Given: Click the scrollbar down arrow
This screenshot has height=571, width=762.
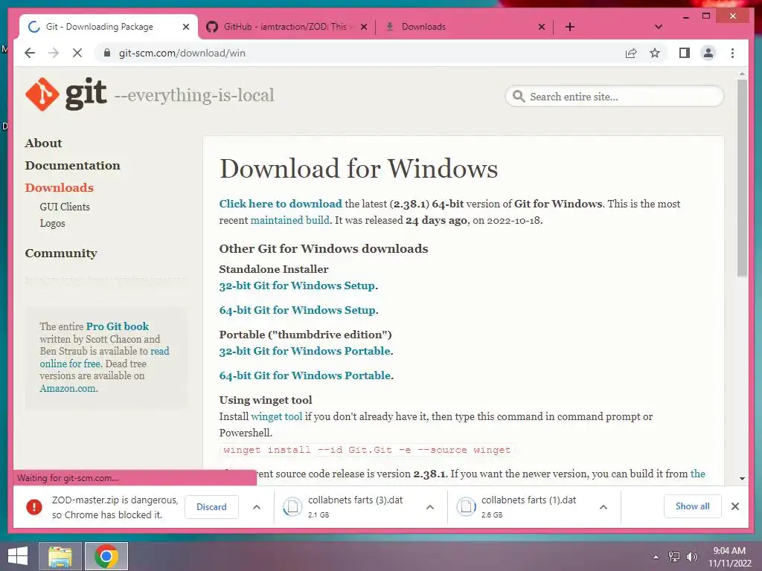Looking at the screenshot, I should (742, 479).
